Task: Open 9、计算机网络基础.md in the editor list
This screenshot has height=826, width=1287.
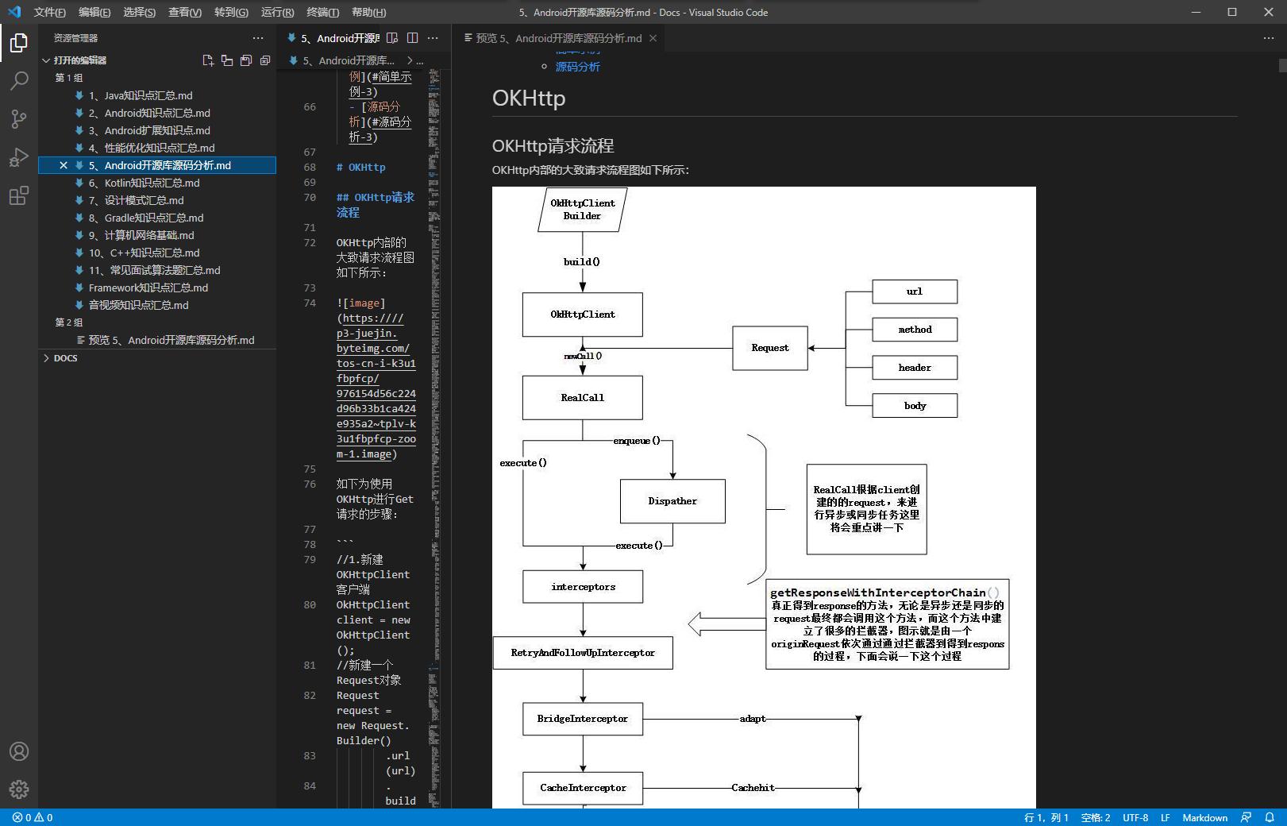Action: tap(141, 235)
